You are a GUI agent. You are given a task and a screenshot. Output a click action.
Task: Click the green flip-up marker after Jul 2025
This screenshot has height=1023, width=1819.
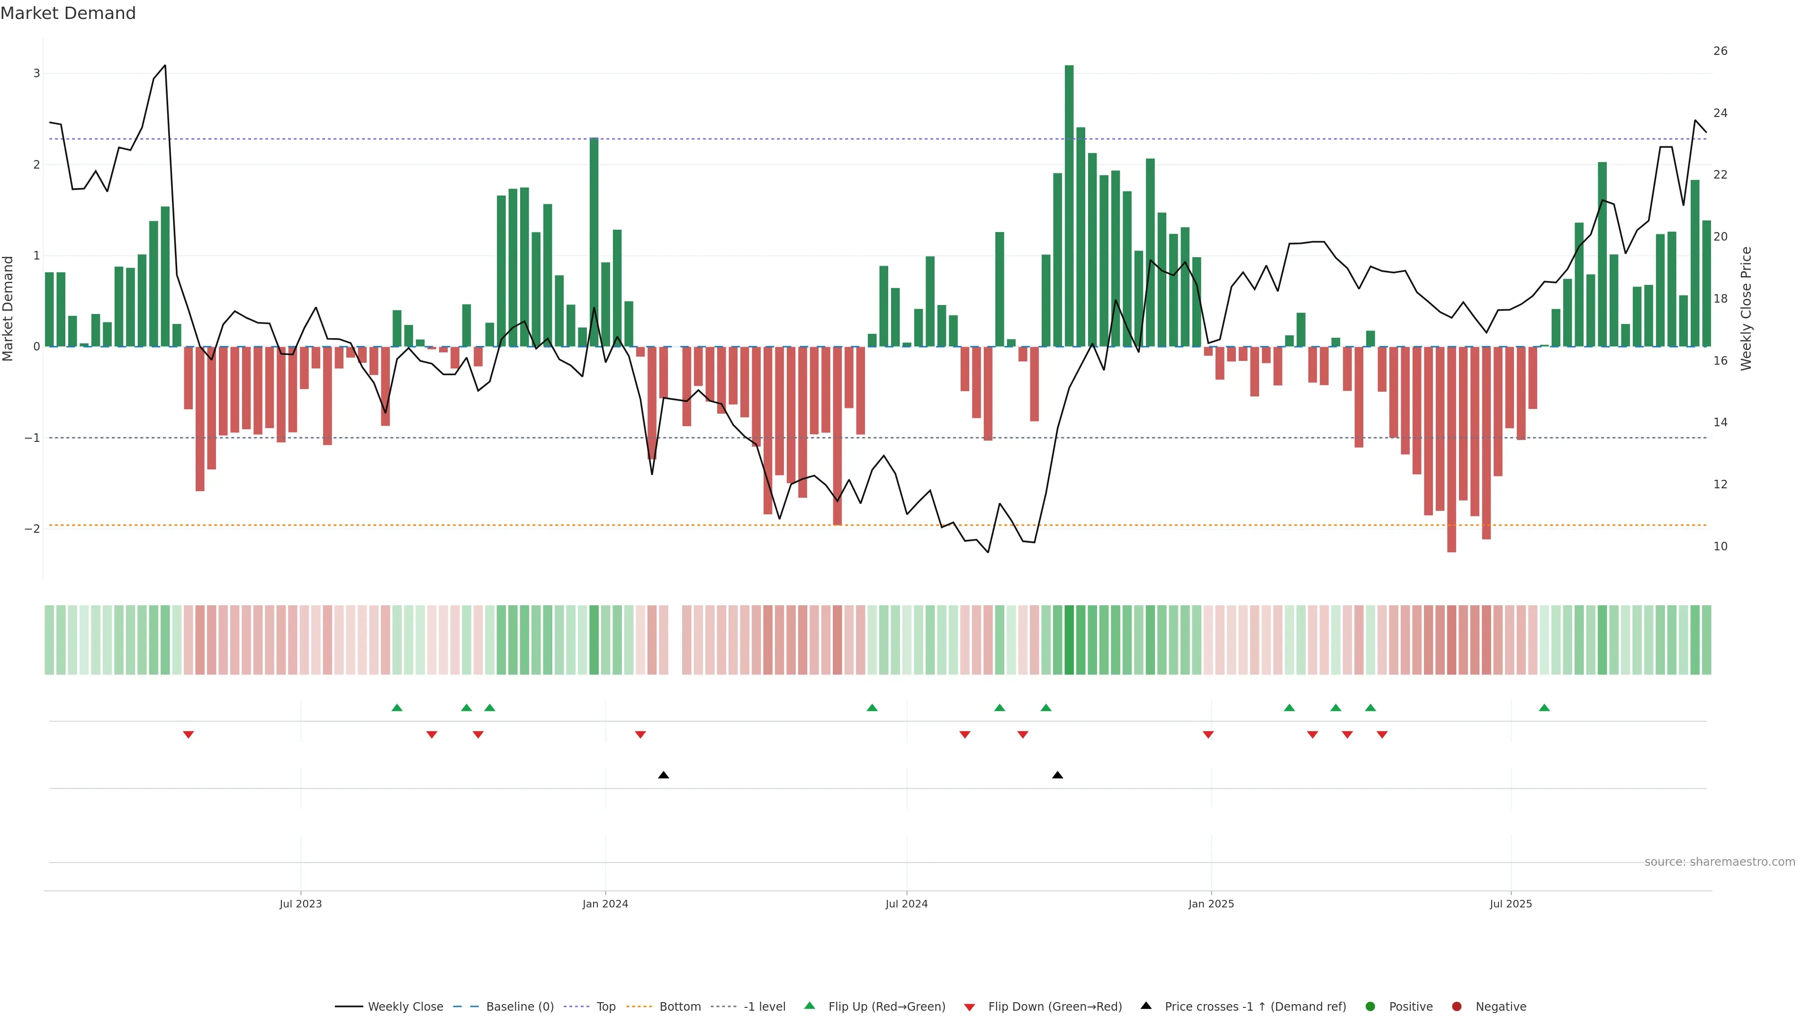point(1544,708)
